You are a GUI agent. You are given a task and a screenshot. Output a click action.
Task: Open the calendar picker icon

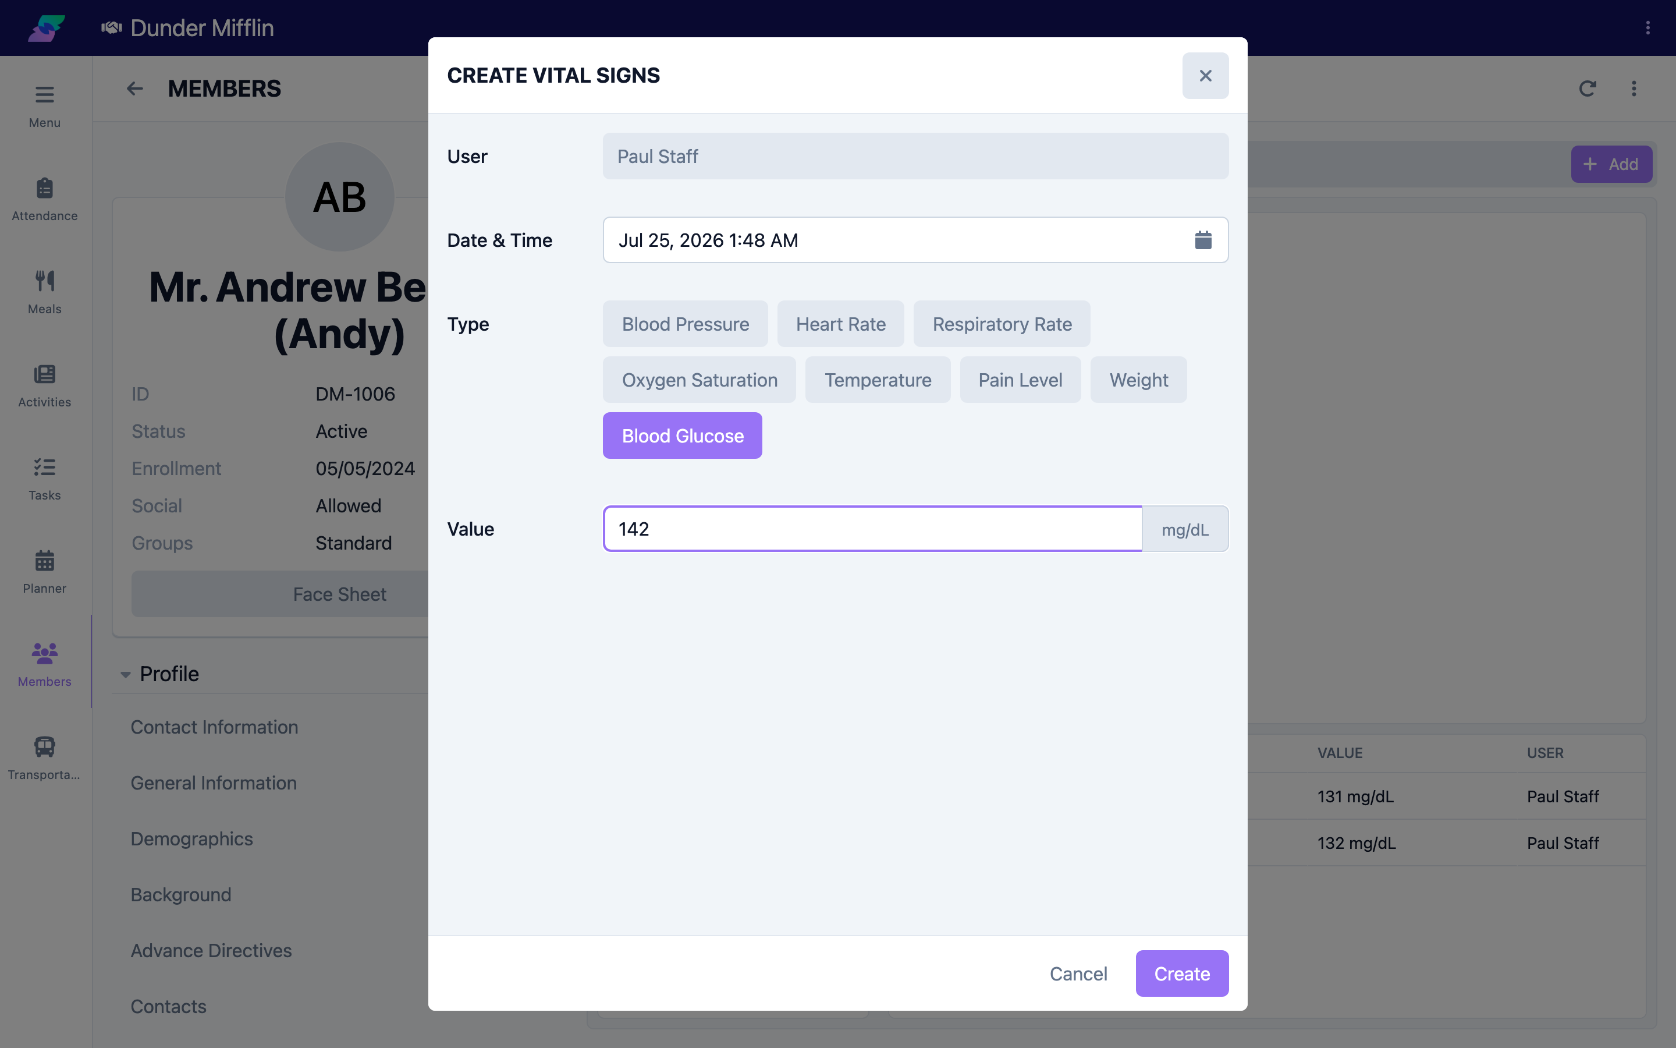pos(1203,240)
